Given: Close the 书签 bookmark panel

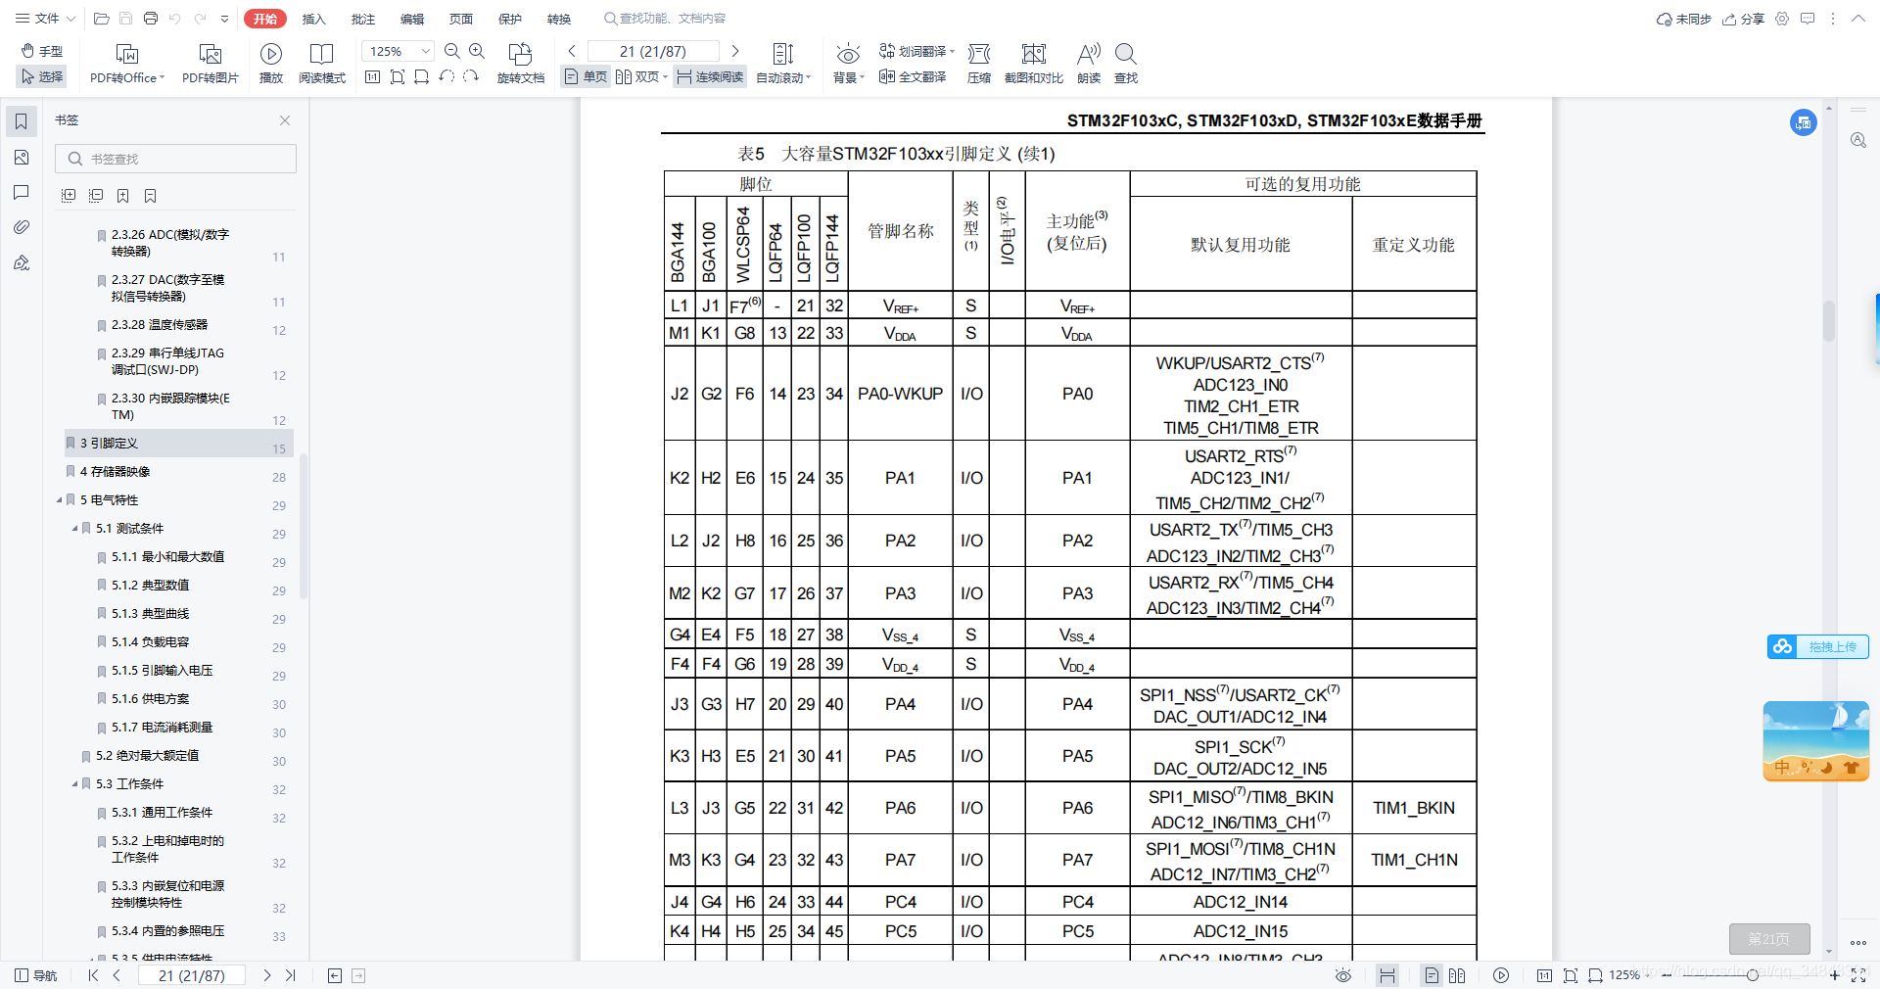Looking at the screenshot, I should coord(285,120).
